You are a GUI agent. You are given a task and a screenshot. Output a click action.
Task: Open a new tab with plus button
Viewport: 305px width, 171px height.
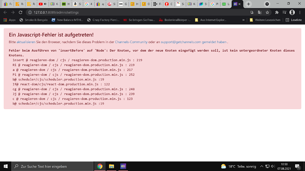click(248, 4)
